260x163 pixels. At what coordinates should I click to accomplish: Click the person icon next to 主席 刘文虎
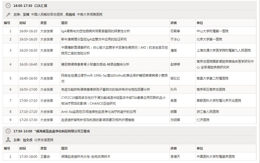[x=8, y=139]
